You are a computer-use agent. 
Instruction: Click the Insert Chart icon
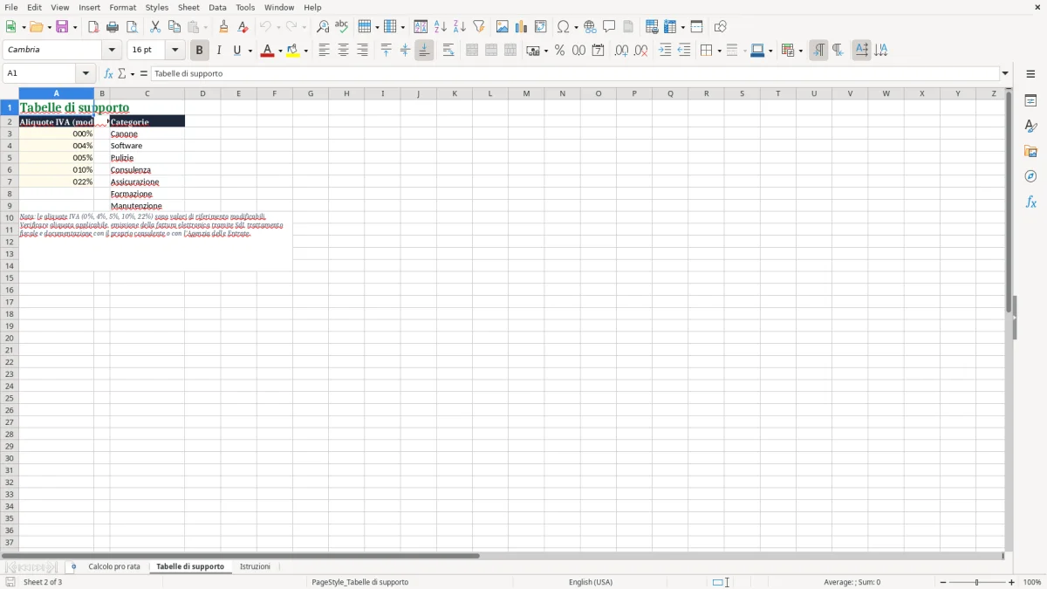click(x=522, y=27)
